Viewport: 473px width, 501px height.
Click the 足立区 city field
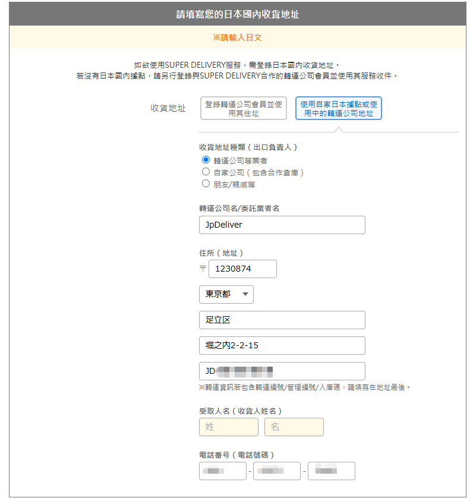click(x=282, y=320)
